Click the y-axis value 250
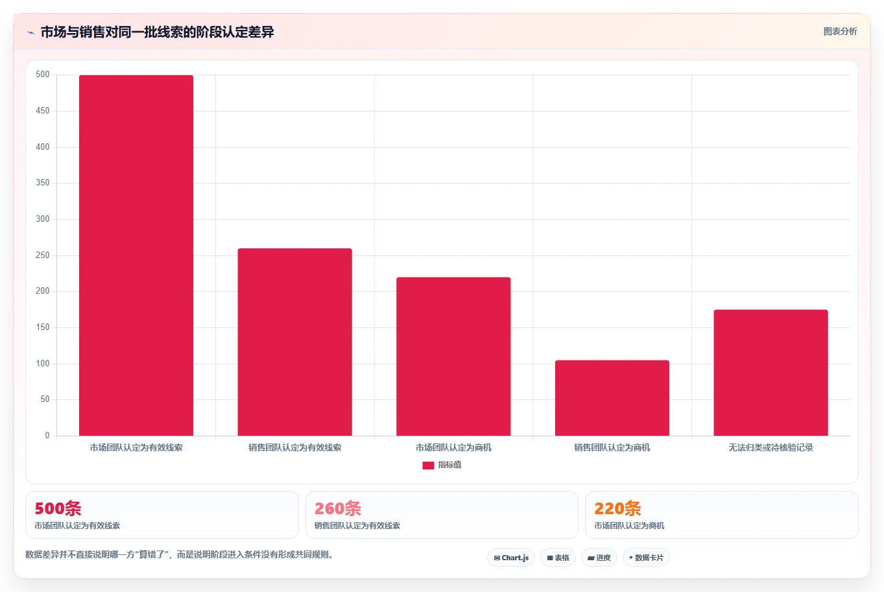The image size is (884, 592). pyautogui.click(x=43, y=255)
